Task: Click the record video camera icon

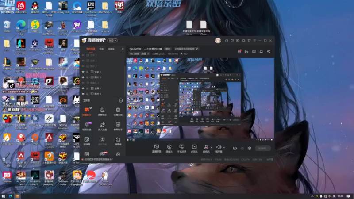Action: click(x=235, y=148)
